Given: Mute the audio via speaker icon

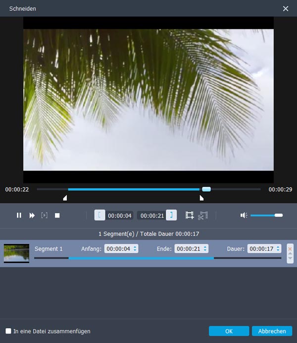Looking at the screenshot, I should [x=244, y=215].
